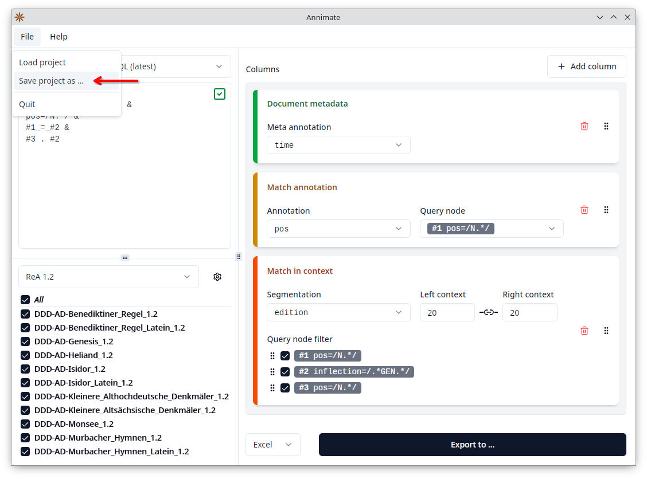Click the Export to ... button
647x479 pixels.
coord(473,445)
